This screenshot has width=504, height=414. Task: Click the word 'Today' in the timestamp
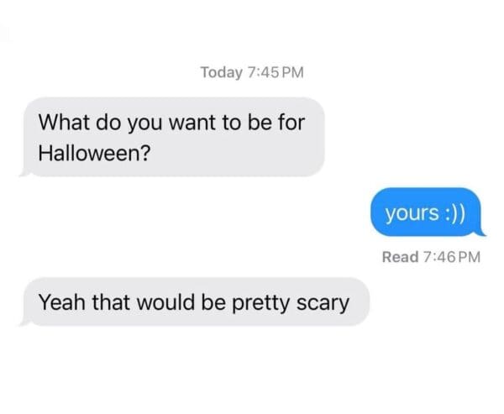222,72
